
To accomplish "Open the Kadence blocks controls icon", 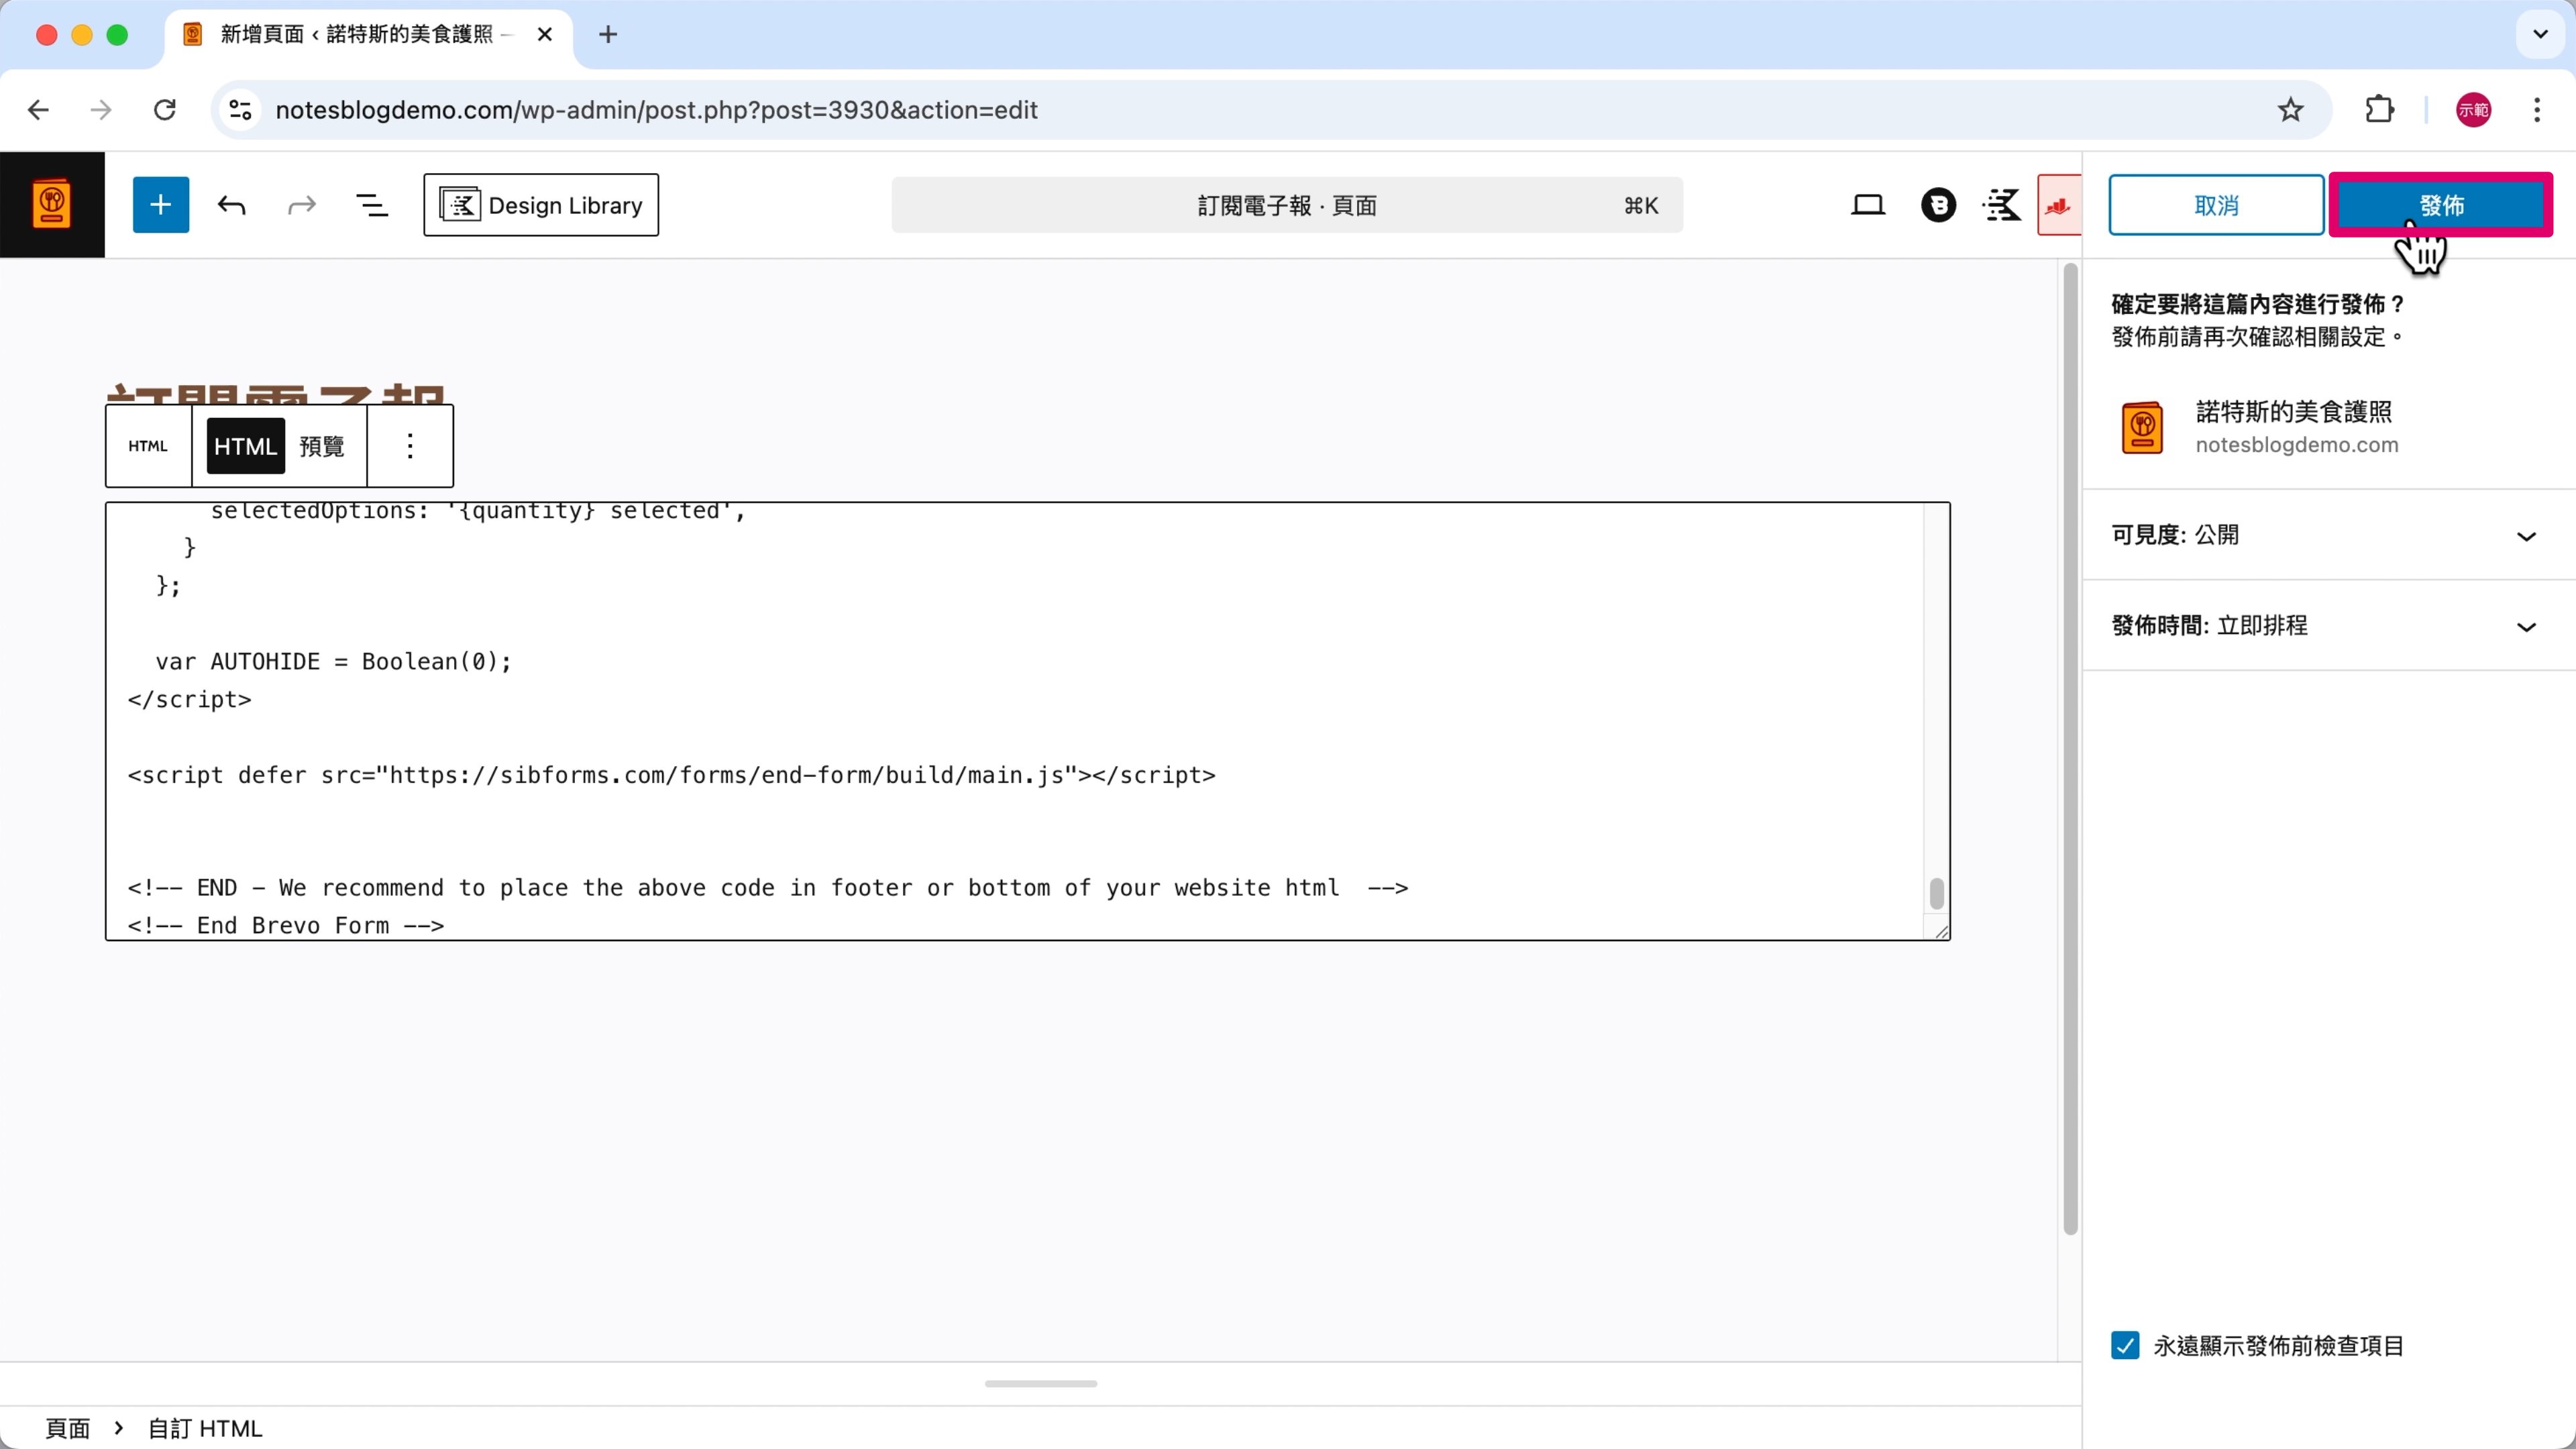I will 2002,205.
